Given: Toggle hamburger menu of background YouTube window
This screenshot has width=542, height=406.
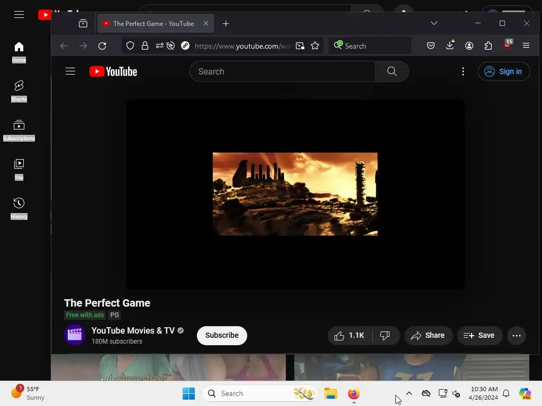Looking at the screenshot, I should click(19, 14).
